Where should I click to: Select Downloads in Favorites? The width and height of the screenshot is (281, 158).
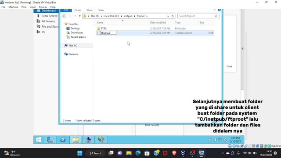[x=76, y=32]
